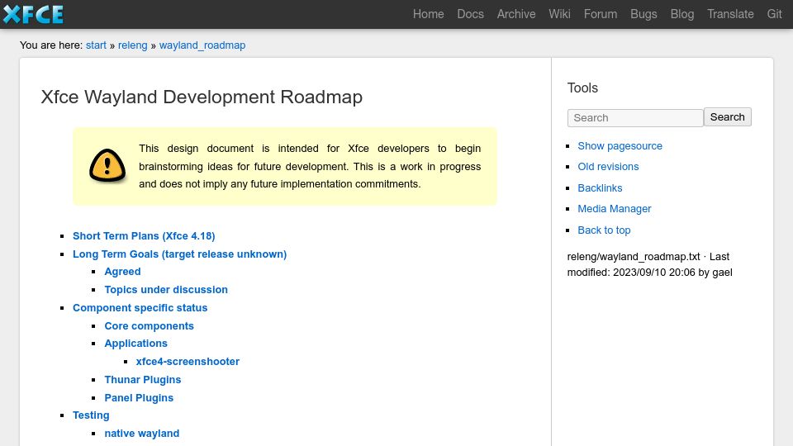The image size is (793, 446).
Task: Click the yellow warning icon in notice box
Action: pyautogui.click(x=107, y=166)
